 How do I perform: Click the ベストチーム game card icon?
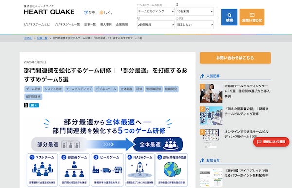tap(42, 169)
